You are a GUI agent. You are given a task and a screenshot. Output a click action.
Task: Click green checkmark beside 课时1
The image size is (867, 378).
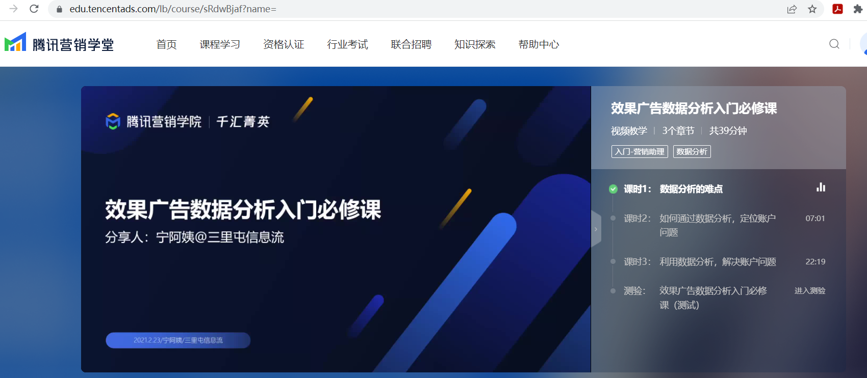(x=613, y=189)
